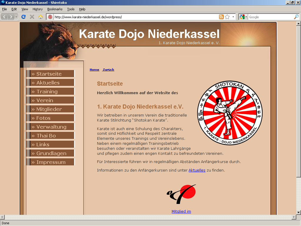
Task: Open the Tools menu
Action: click(x=71, y=9)
